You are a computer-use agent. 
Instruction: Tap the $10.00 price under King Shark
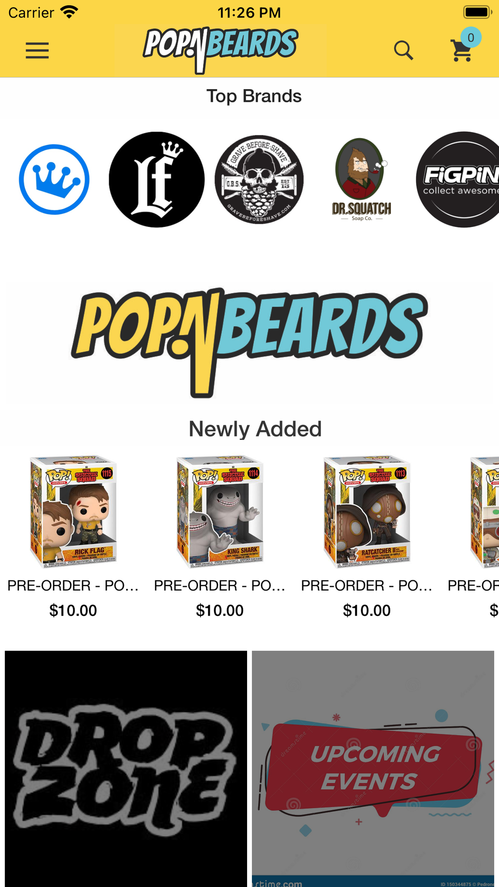[x=220, y=611]
